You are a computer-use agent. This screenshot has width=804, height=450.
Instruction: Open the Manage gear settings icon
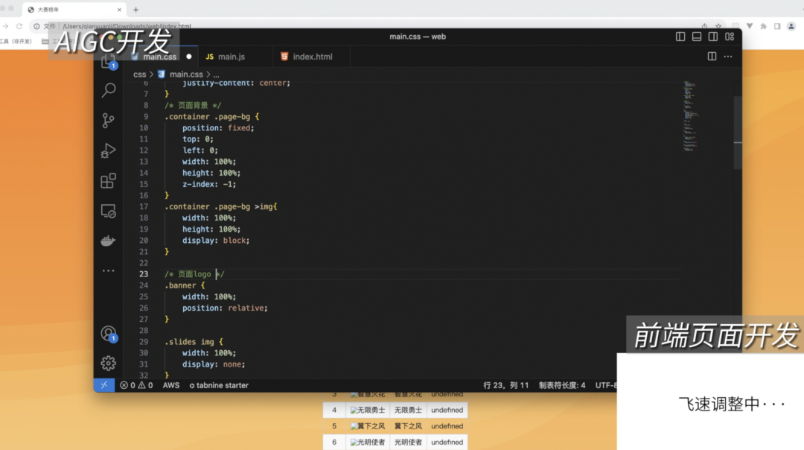[108, 364]
